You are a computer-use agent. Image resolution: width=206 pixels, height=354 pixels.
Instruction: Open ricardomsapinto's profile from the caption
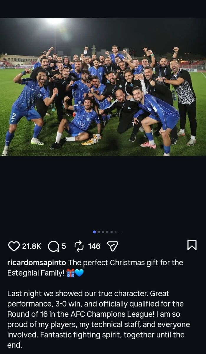click(37, 263)
